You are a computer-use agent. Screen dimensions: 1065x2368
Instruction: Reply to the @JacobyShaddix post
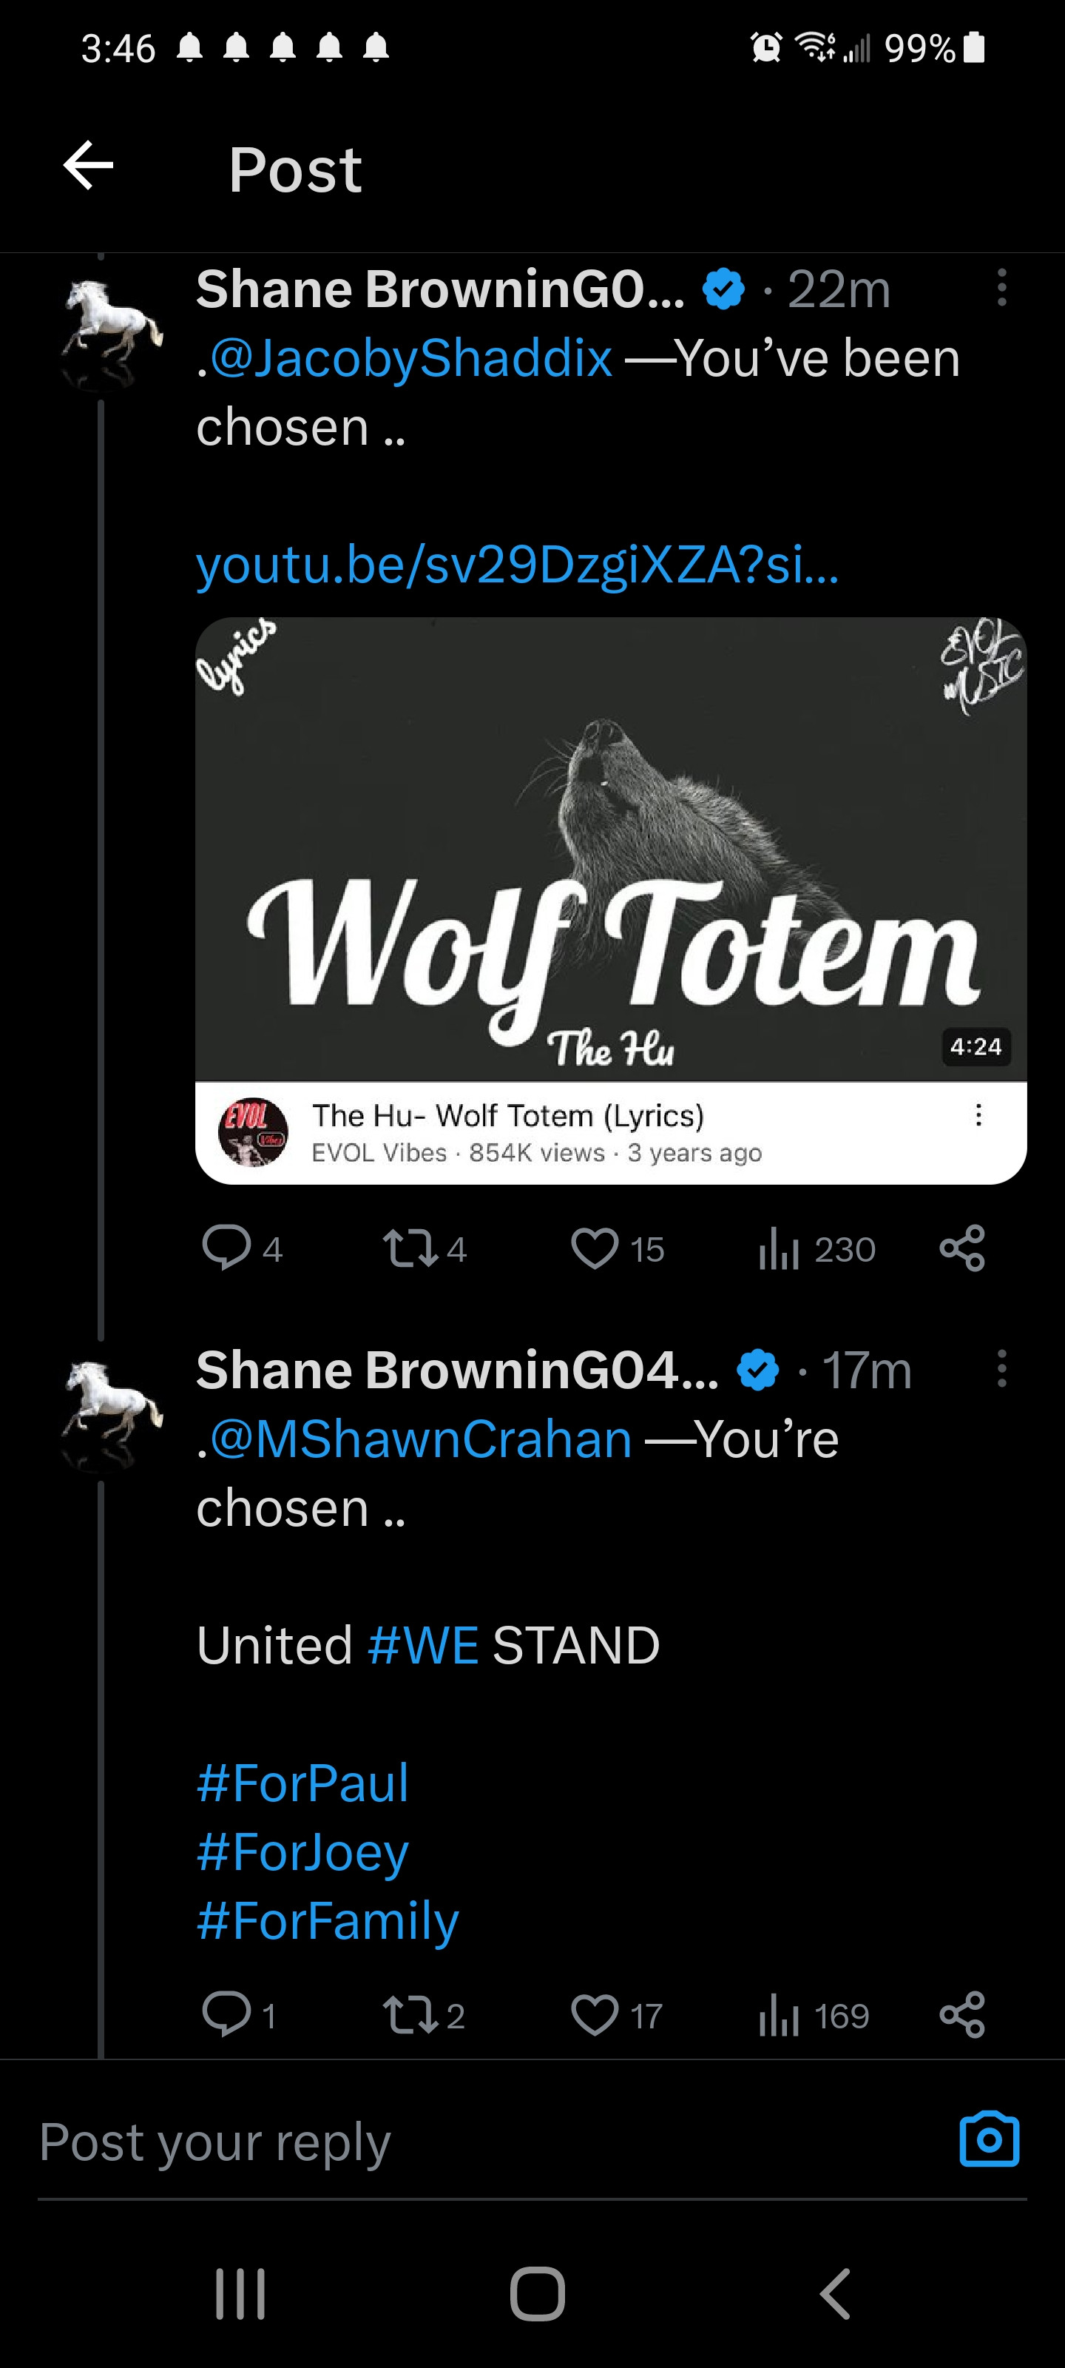pos(226,1248)
